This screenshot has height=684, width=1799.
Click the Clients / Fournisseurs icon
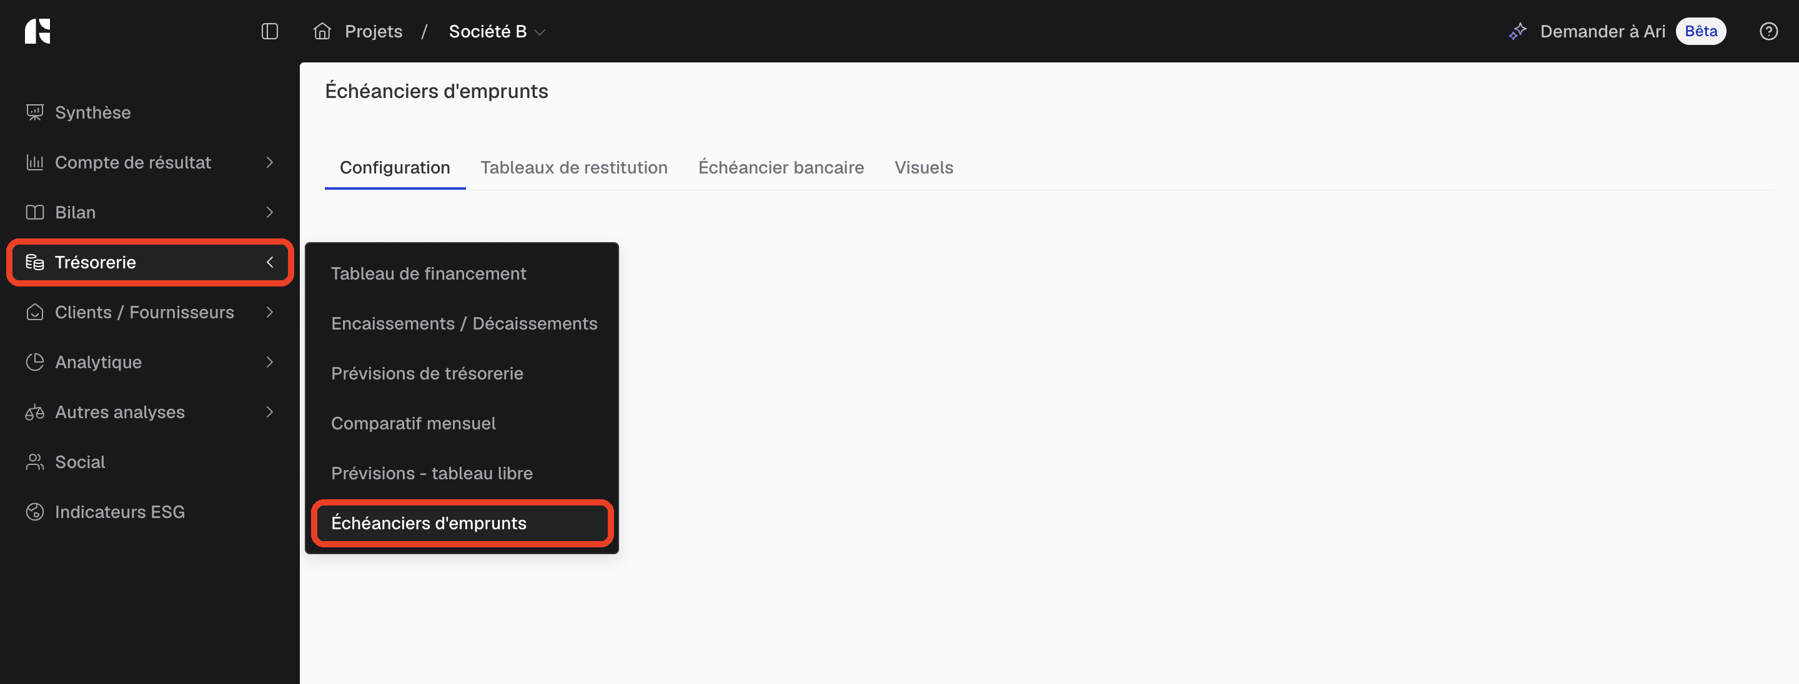[34, 312]
